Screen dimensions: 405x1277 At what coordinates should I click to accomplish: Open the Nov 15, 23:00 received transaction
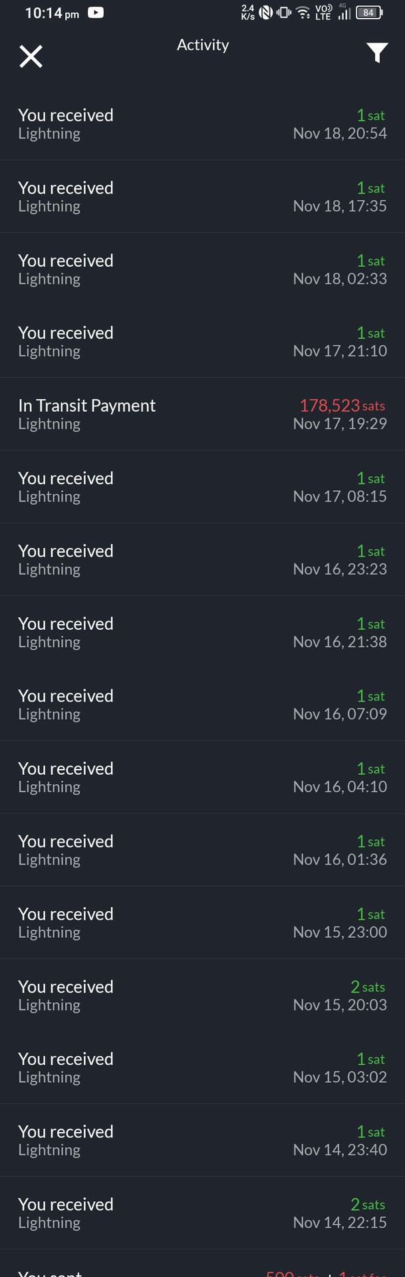tap(202, 922)
